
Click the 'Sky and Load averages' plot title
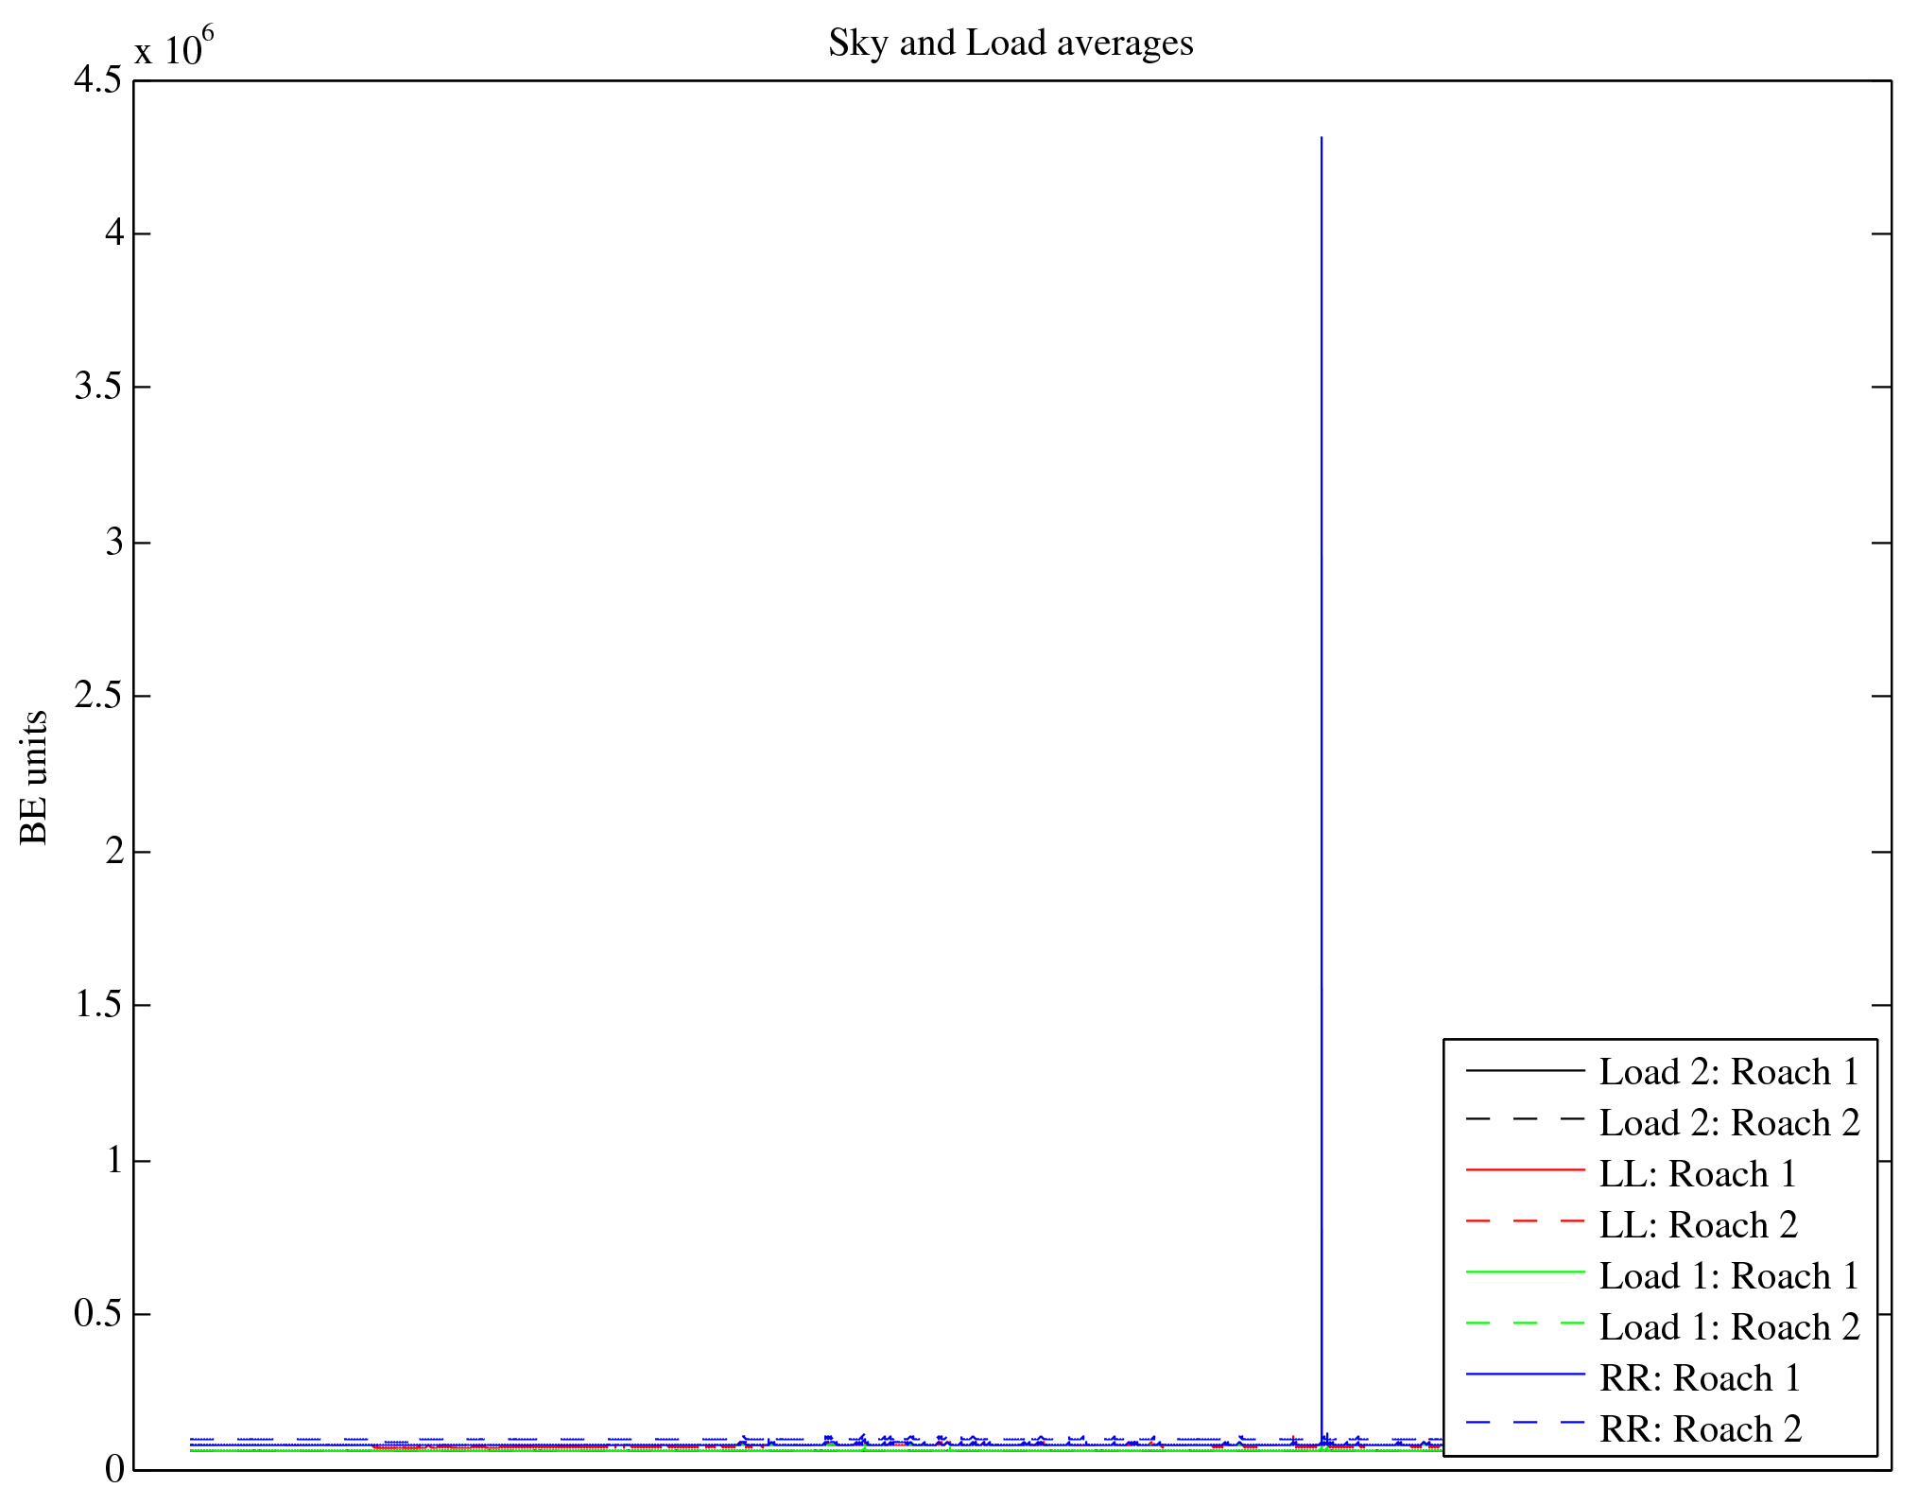point(1011,43)
